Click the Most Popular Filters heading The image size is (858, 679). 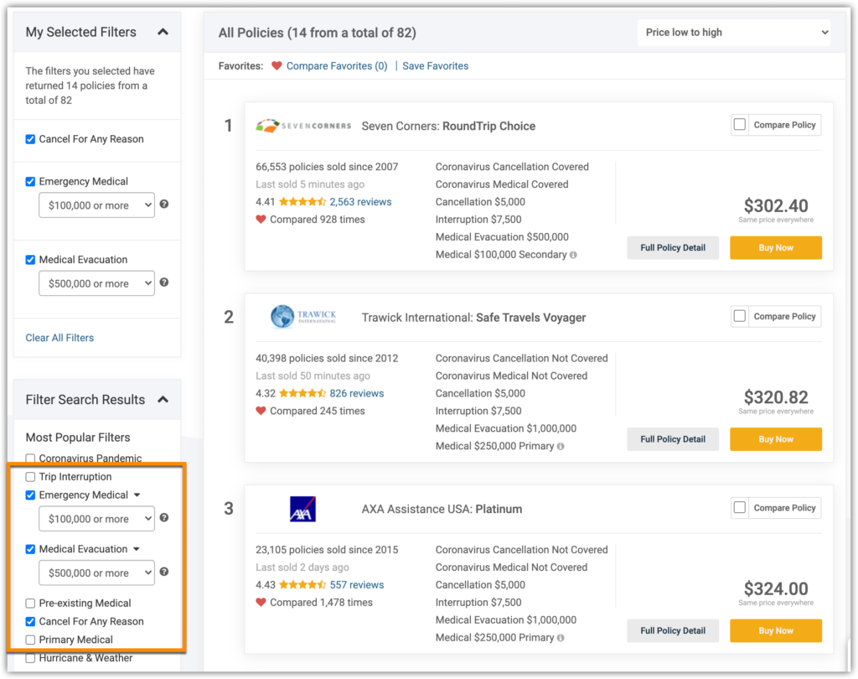[x=78, y=438]
